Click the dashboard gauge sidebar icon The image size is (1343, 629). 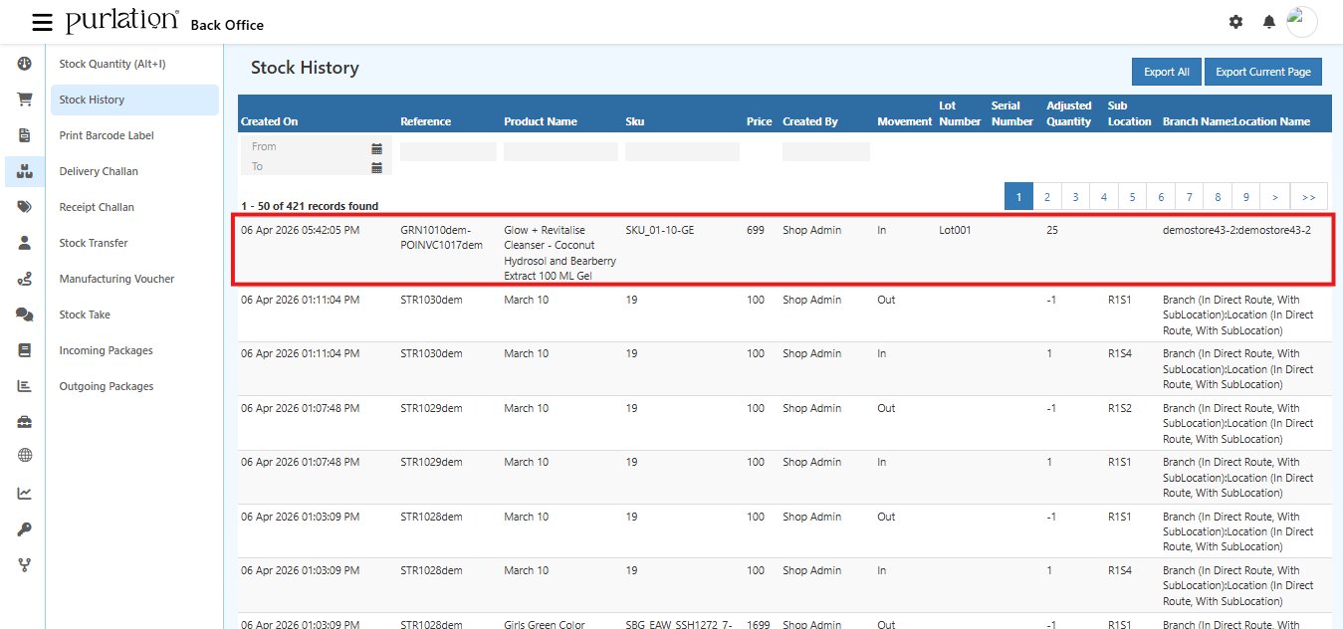(x=25, y=64)
